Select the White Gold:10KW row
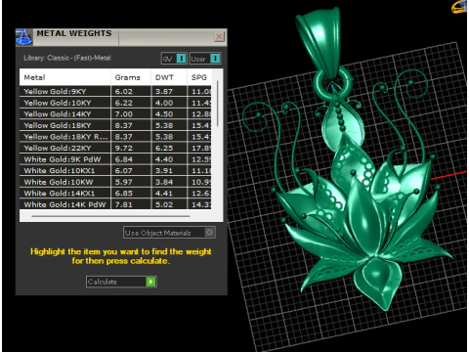This screenshot has height=352, width=469. point(115,182)
